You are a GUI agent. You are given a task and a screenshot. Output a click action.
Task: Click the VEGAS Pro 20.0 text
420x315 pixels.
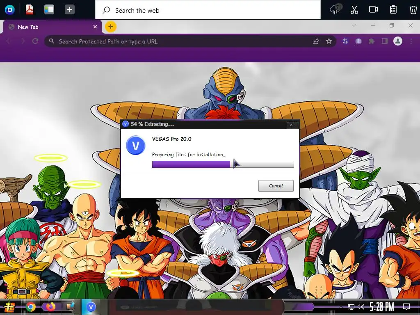172,139
